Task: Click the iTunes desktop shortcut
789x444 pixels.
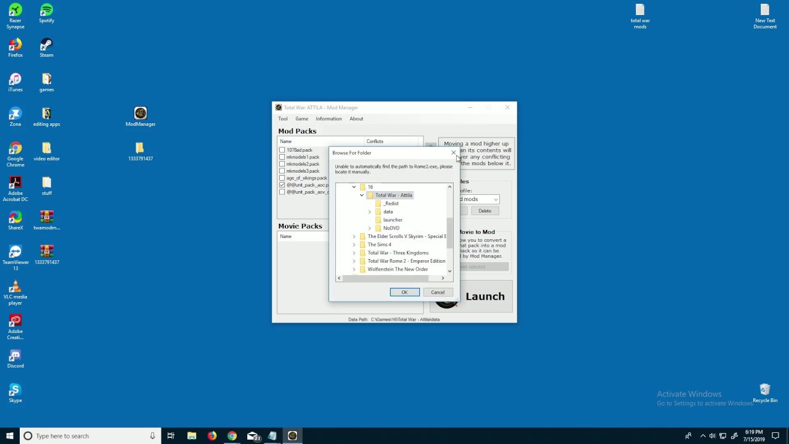Action: pyautogui.click(x=15, y=83)
